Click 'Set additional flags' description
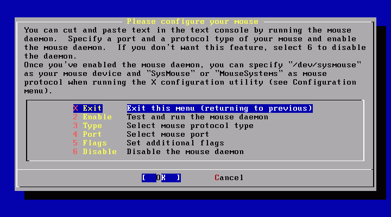The image size is (391, 217). (x=175, y=143)
